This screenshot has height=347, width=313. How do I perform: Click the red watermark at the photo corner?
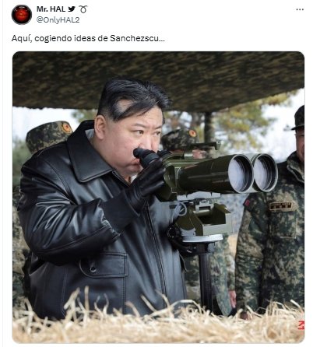pos(301,325)
